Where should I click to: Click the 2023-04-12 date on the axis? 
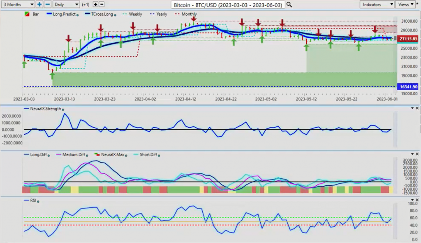tap(185, 99)
